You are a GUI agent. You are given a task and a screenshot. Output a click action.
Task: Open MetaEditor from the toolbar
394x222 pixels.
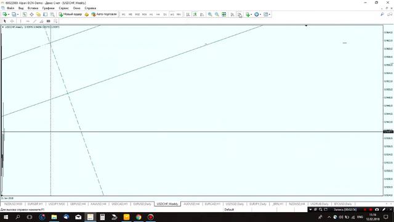coord(87,15)
